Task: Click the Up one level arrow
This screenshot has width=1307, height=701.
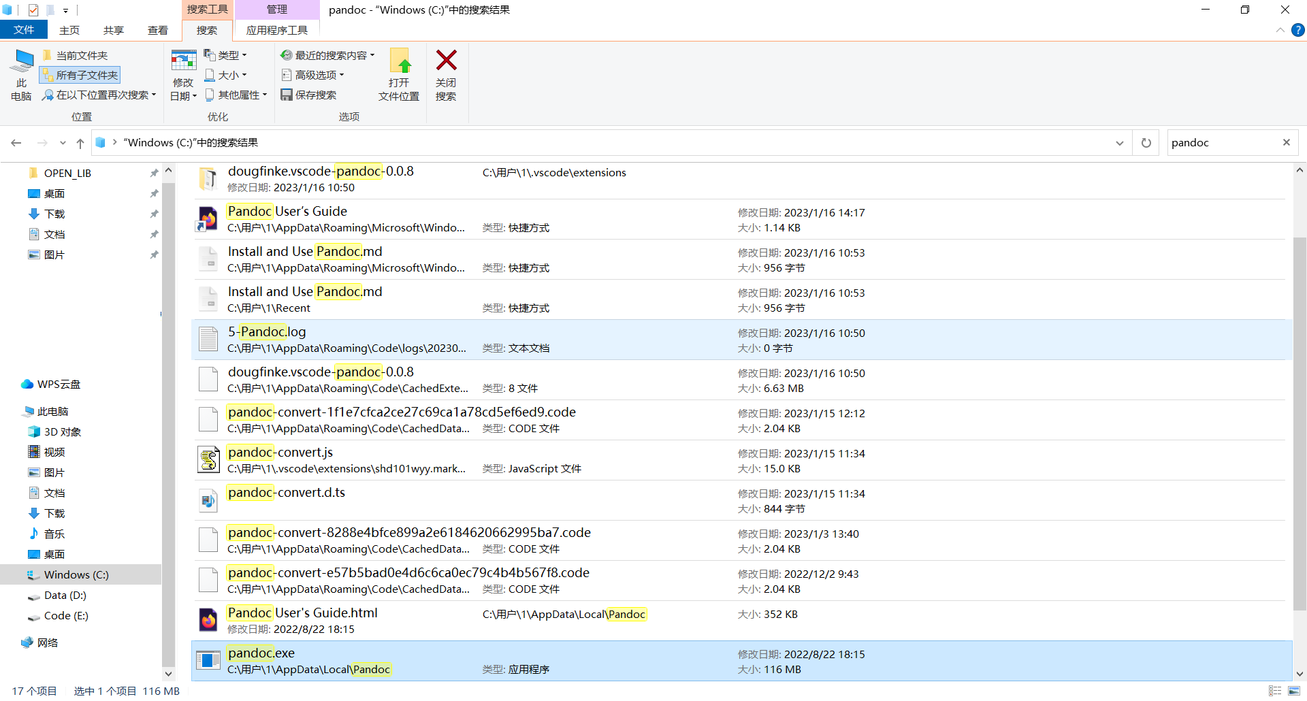Action: (x=80, y=143)
